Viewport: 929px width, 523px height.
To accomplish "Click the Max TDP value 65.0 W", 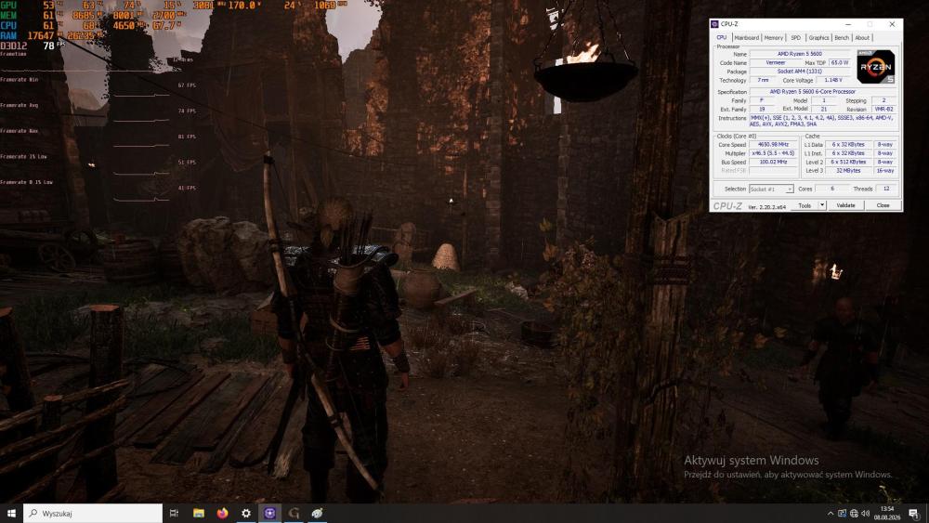I will coord(840,63).
